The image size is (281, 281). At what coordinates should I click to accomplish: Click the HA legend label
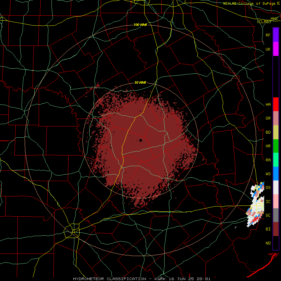(x=268, y=105)
